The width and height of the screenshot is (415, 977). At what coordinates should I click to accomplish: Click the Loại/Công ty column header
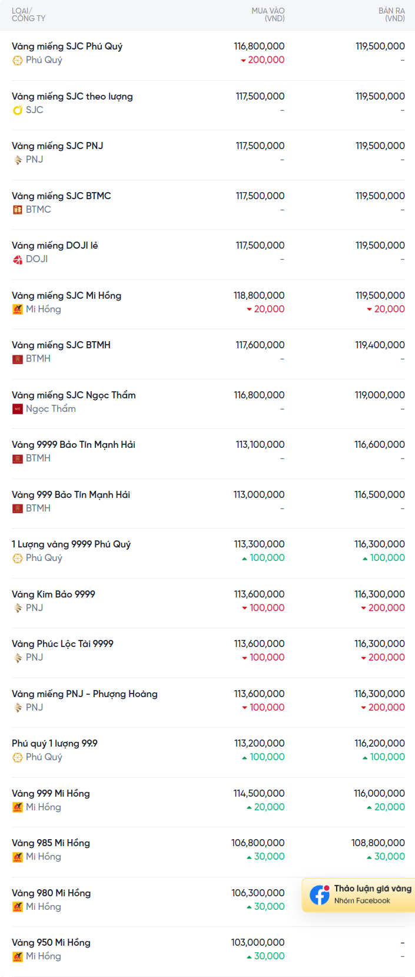coord(28,14)
